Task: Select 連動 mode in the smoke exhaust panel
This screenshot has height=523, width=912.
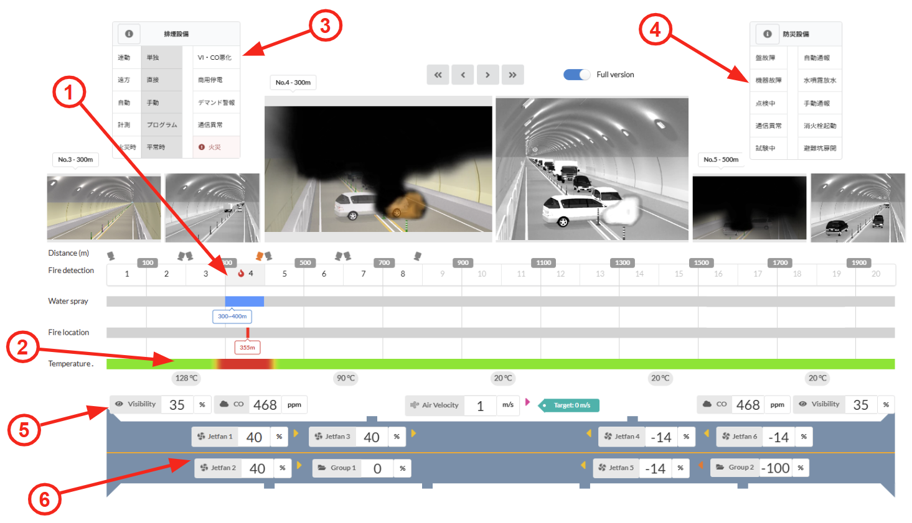Action: [x=127, y=58]
